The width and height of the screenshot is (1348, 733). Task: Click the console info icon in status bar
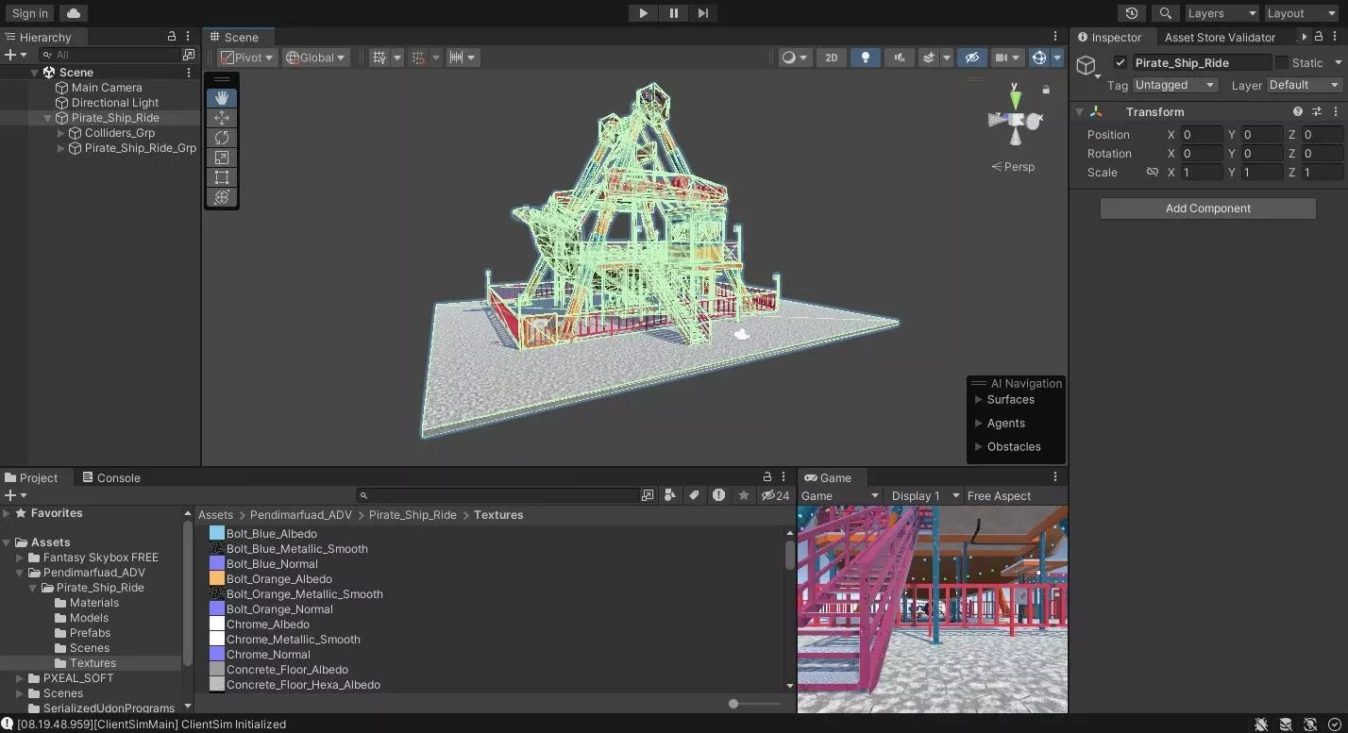[x=8, y=725]
